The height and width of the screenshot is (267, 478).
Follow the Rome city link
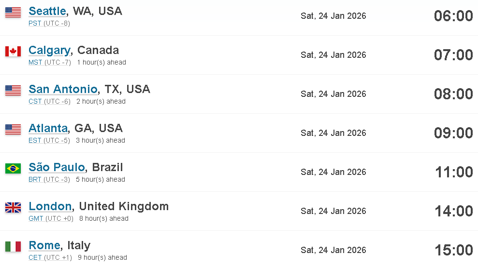[x=44, y=245]
